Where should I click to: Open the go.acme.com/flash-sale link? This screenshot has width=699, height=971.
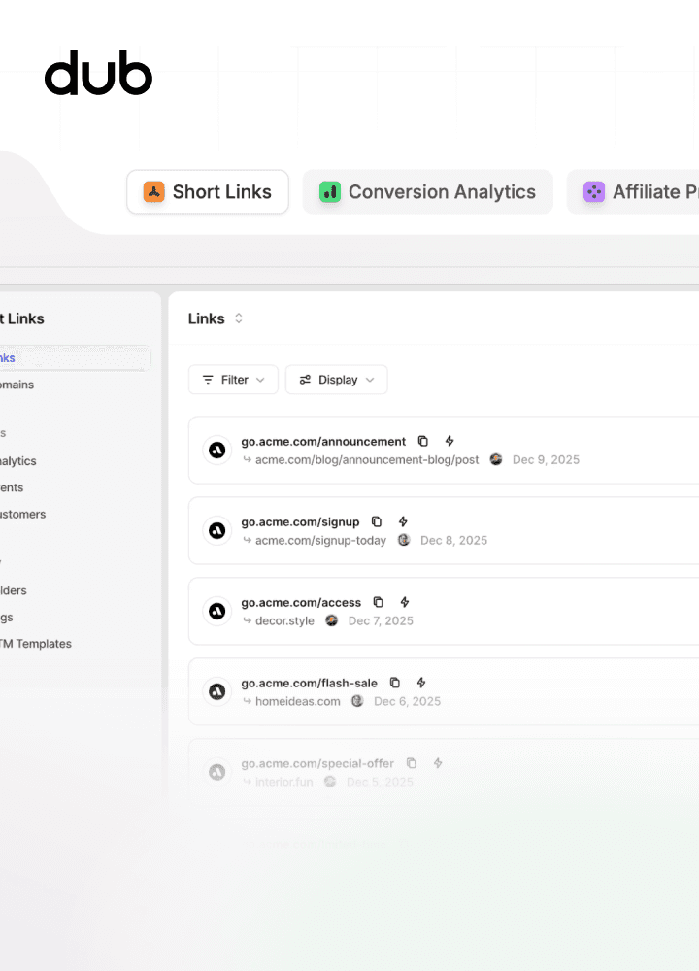click(309, 683)
